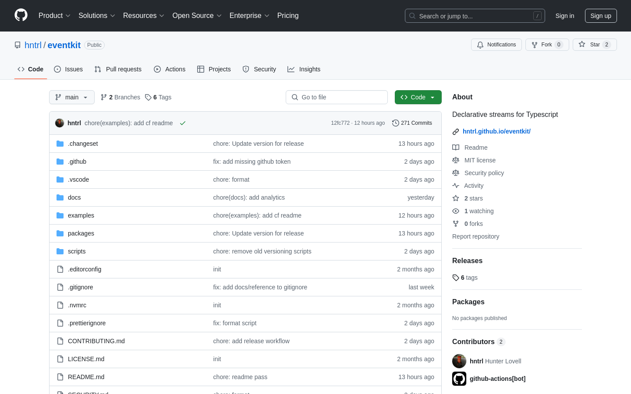Click the pulse icon next to Activity

pos(456,186)
